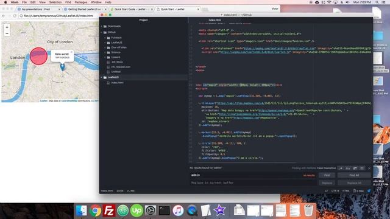The image size is (390, 219).
Task: Collapse the LeafletJS project root folder
Action: (102, 77)
